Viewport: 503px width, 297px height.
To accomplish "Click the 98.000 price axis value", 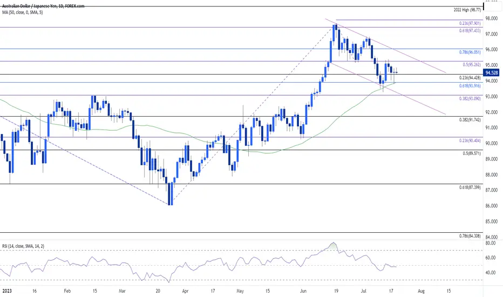I will click(492, 18).
